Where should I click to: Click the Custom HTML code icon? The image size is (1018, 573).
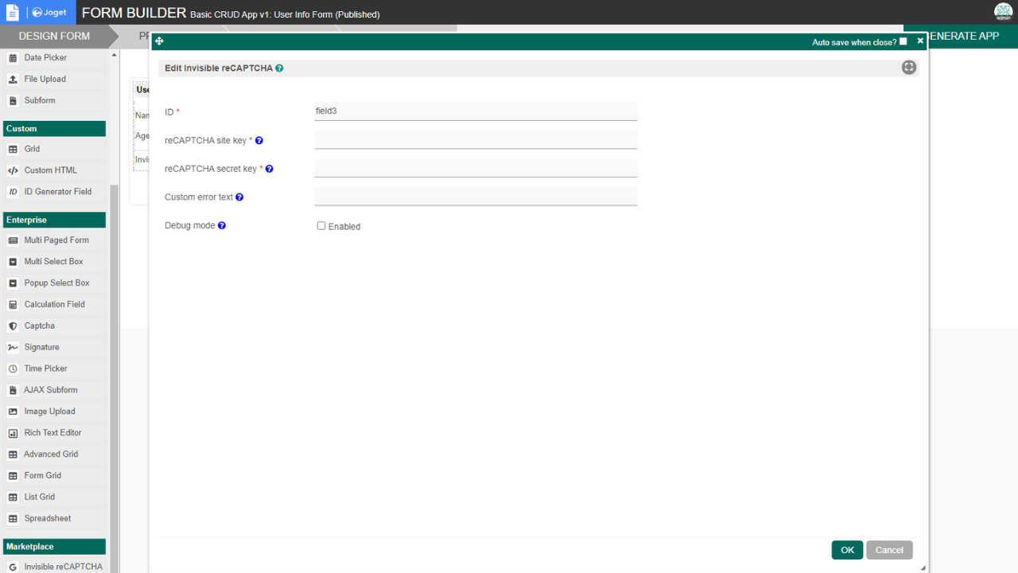click(13, 170)
